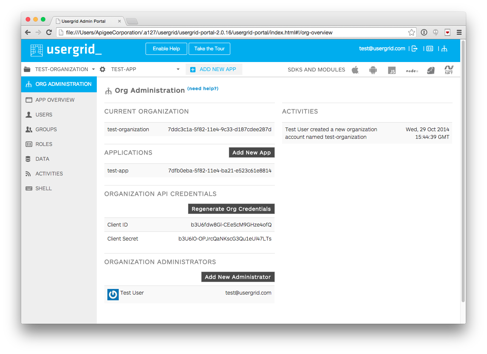487x354 pixels.
Task: Open the Android SDK icon
Action: [x=373, y=70]
